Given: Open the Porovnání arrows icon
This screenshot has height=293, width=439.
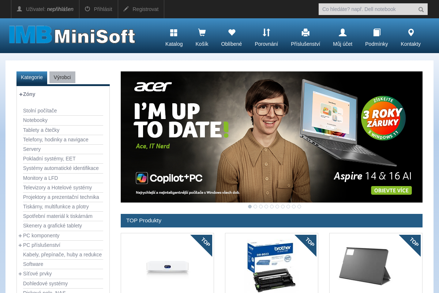Looking at the screenshot, I should (266, 33).
